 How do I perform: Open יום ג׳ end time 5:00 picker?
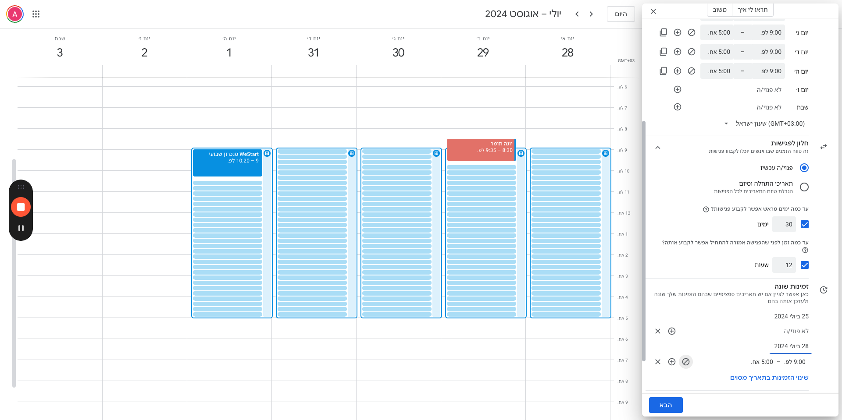(x=717, y=32)
